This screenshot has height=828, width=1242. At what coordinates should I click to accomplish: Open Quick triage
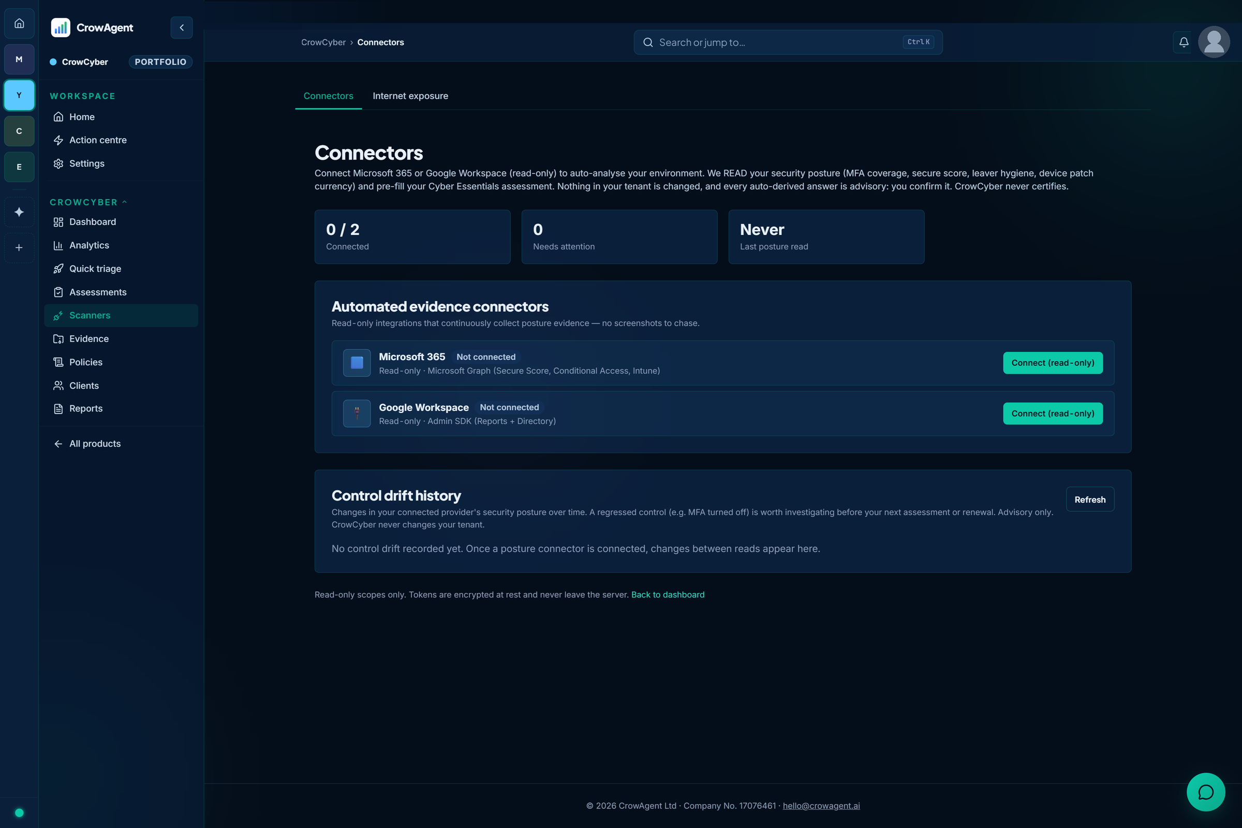point(121,268)
